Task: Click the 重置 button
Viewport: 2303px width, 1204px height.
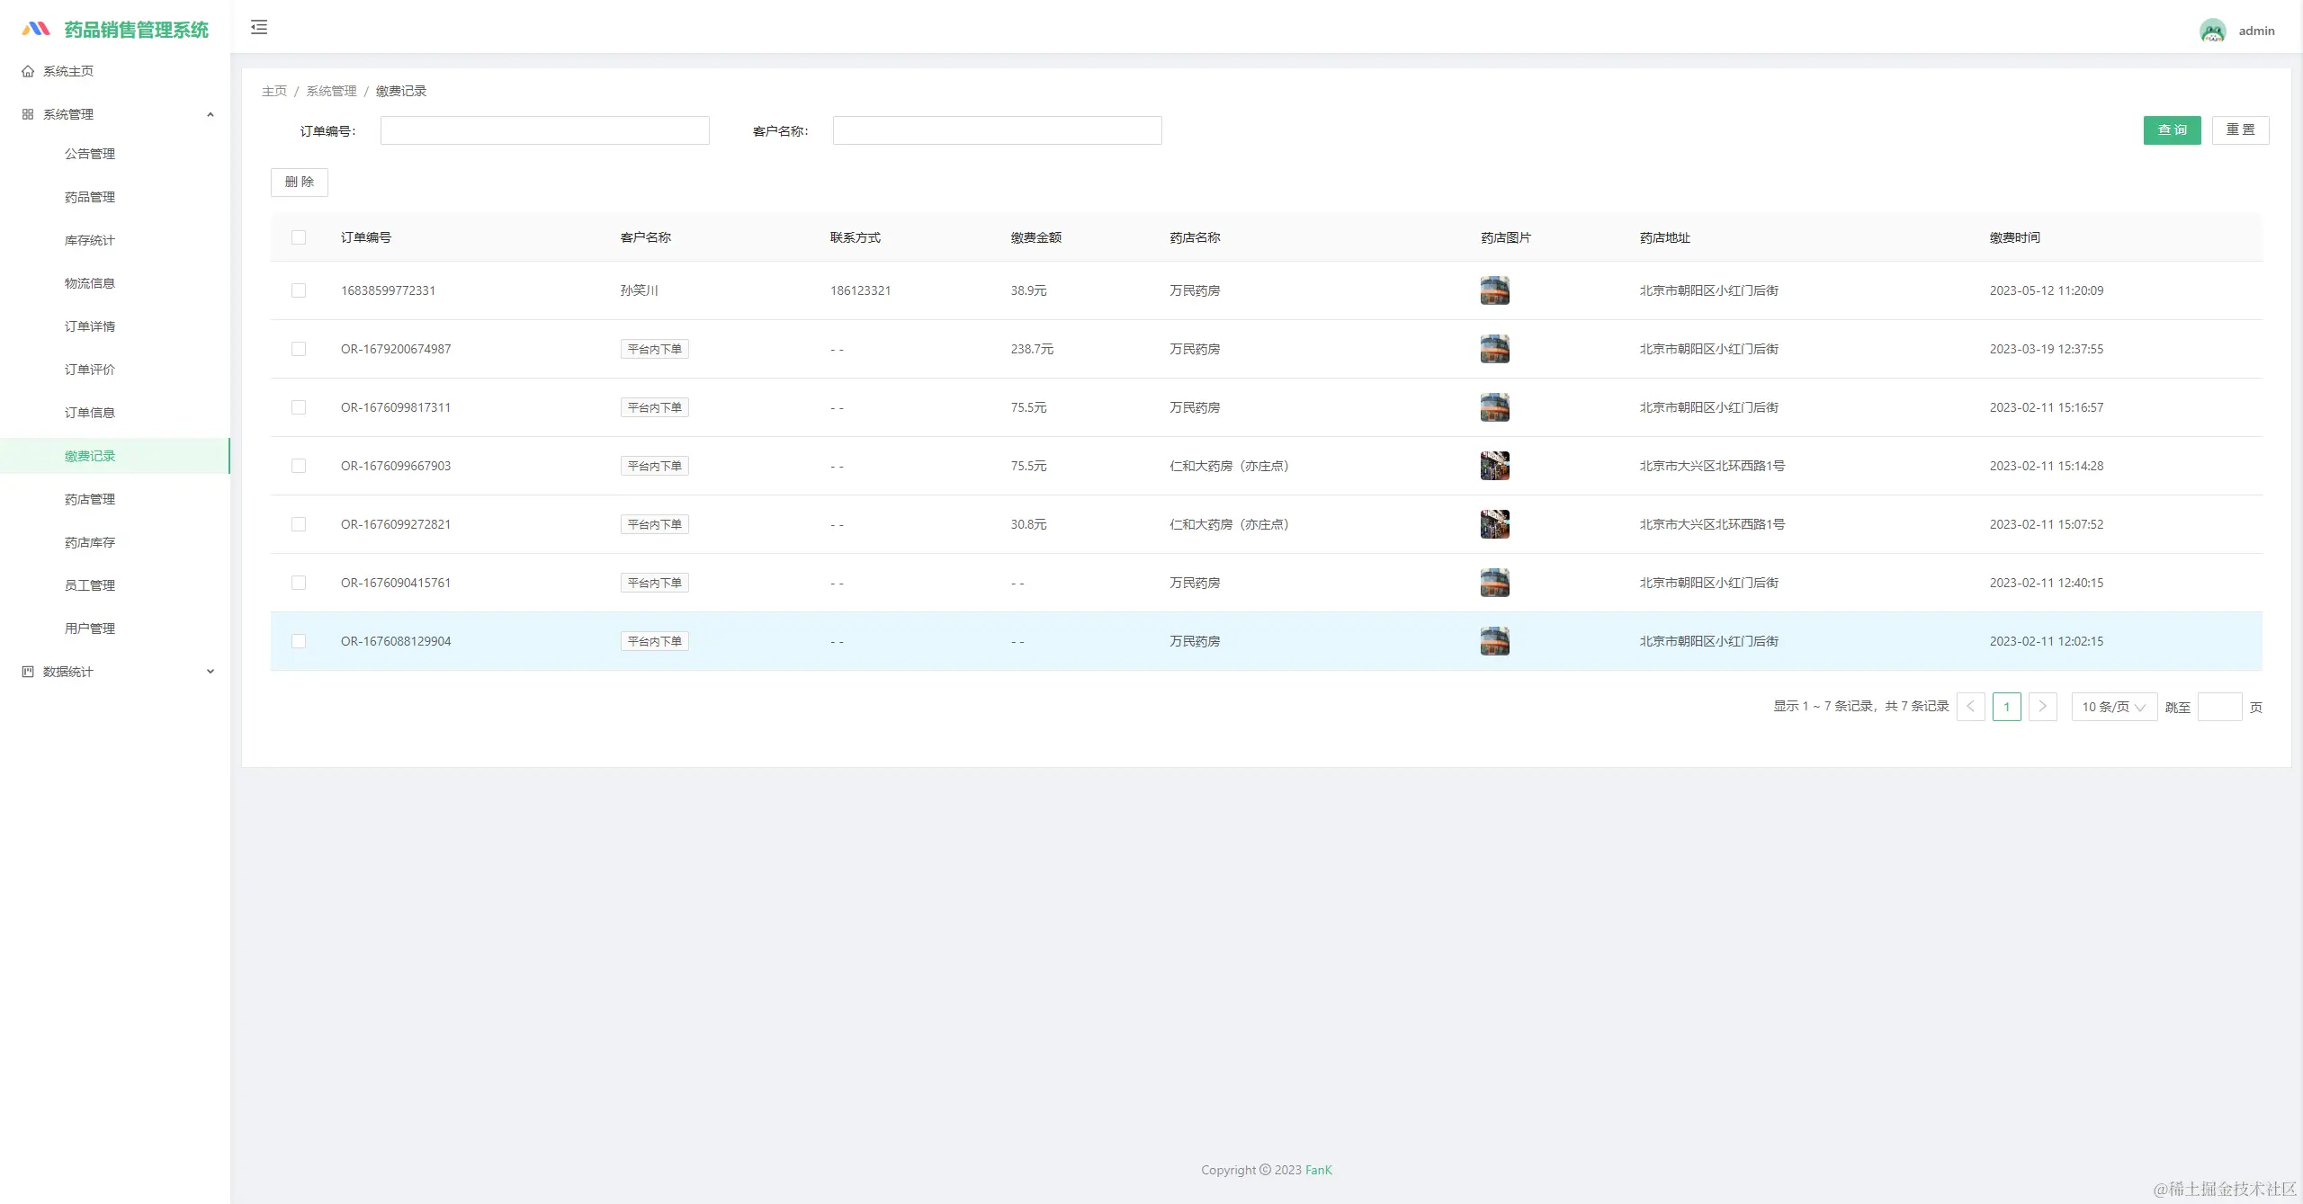Action: point(2240,130)
